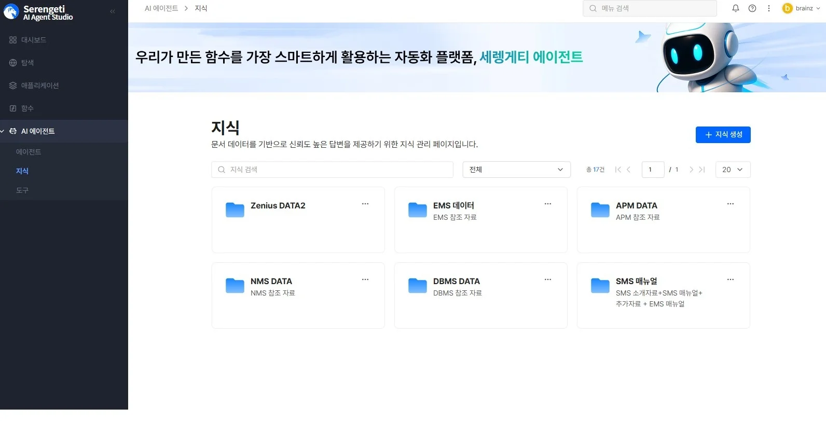826x421 pixels.
Task: Open the 도구 submenu item
Action: click(x=22, y=190)
